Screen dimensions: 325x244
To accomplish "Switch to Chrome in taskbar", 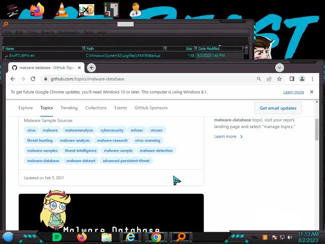I will pyautogui.click(x=156, y=237).
